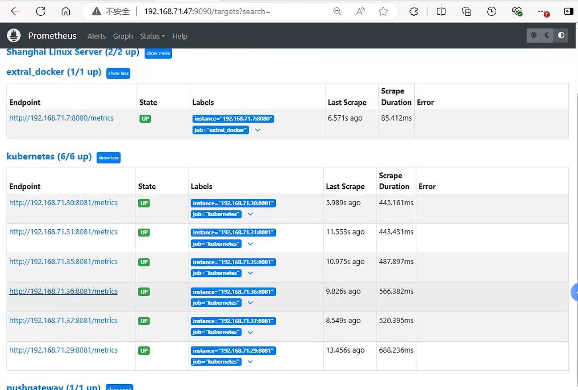Open http://192.168.71.36:8081/metrics endpoint link

(63, 291)
